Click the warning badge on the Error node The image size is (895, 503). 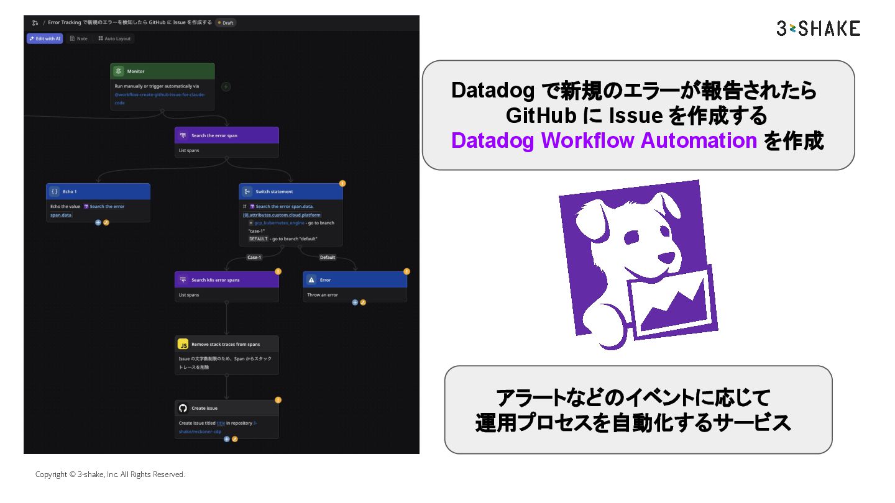[406, 271]
